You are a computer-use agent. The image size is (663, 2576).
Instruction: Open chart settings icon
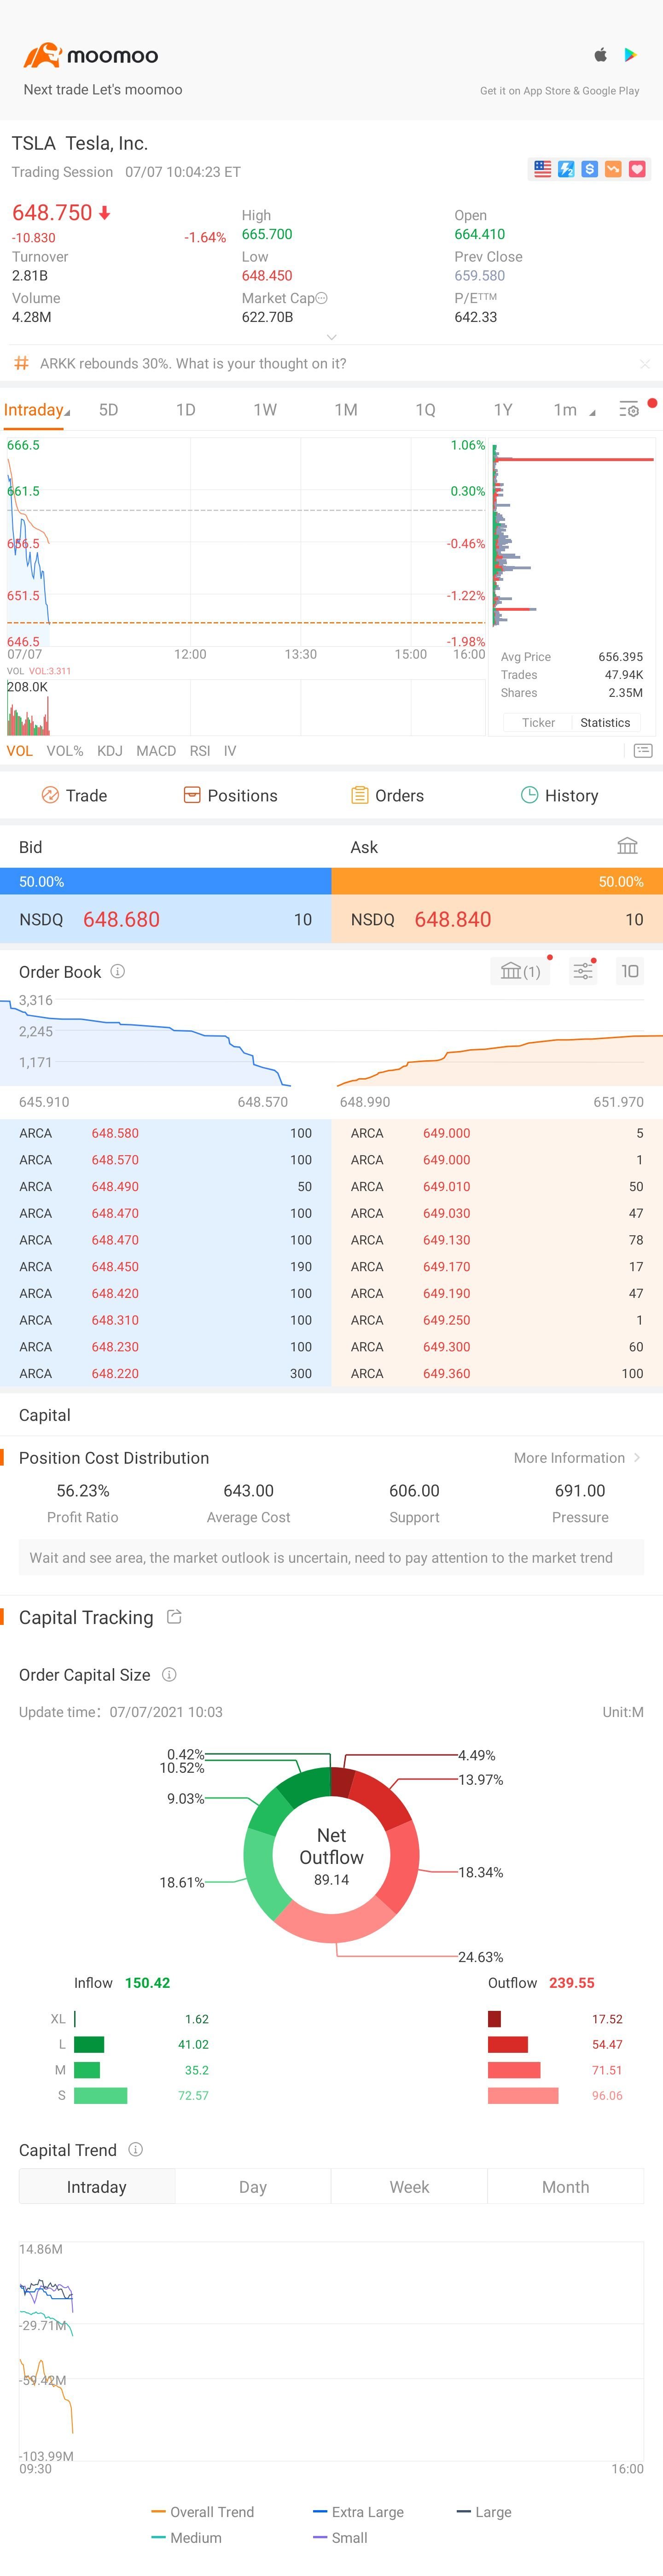pyautogui.click(x=629, y=410)
